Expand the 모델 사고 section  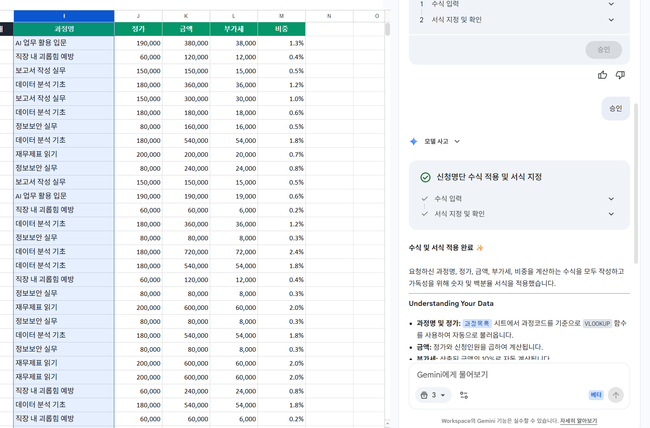click(457, 141)
